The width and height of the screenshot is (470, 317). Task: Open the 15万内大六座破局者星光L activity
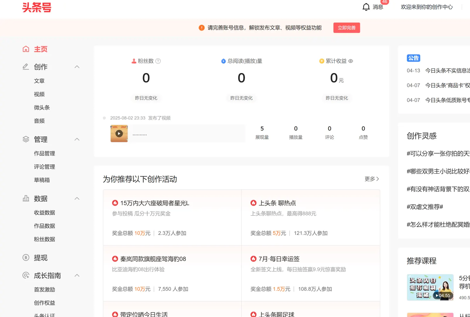155,203
